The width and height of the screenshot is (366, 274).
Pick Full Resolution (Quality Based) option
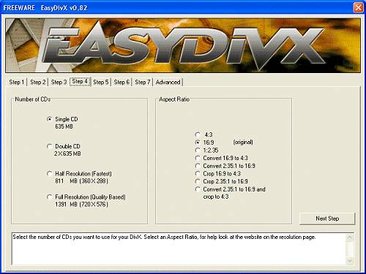[49, 197]
